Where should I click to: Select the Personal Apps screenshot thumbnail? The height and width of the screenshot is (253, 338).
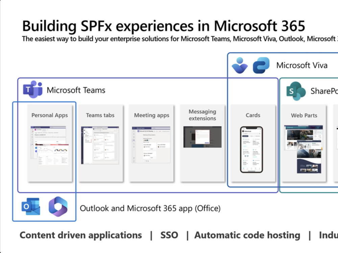[50, 146]
